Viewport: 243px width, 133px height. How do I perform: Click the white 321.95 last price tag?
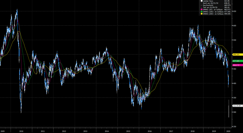(x=238, y=106)
